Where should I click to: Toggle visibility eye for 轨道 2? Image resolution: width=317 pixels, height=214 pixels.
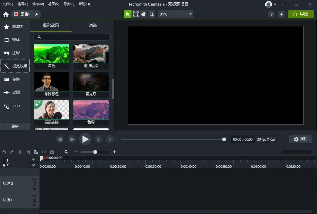pos(34,179)
